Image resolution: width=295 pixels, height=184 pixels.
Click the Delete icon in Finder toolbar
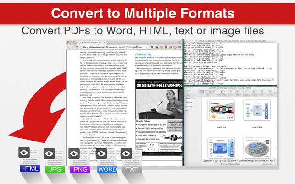point(231,92)
